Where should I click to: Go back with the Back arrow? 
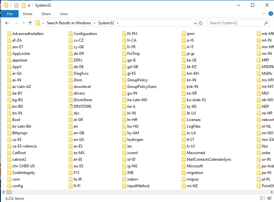tap(7, 23)
